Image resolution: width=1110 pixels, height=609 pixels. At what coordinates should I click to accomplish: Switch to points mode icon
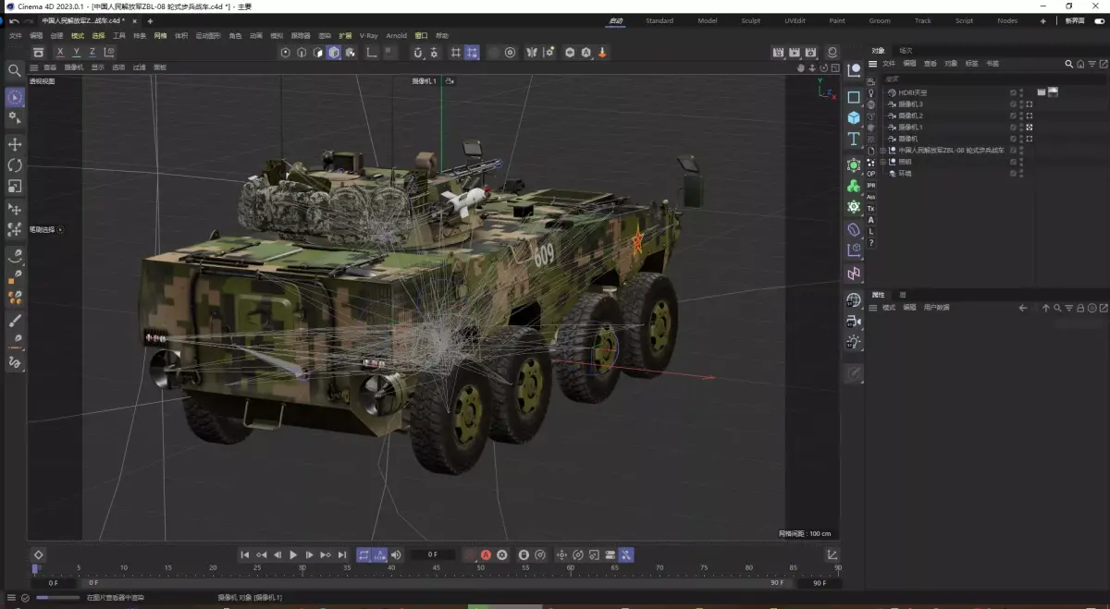tap(285, 53)
